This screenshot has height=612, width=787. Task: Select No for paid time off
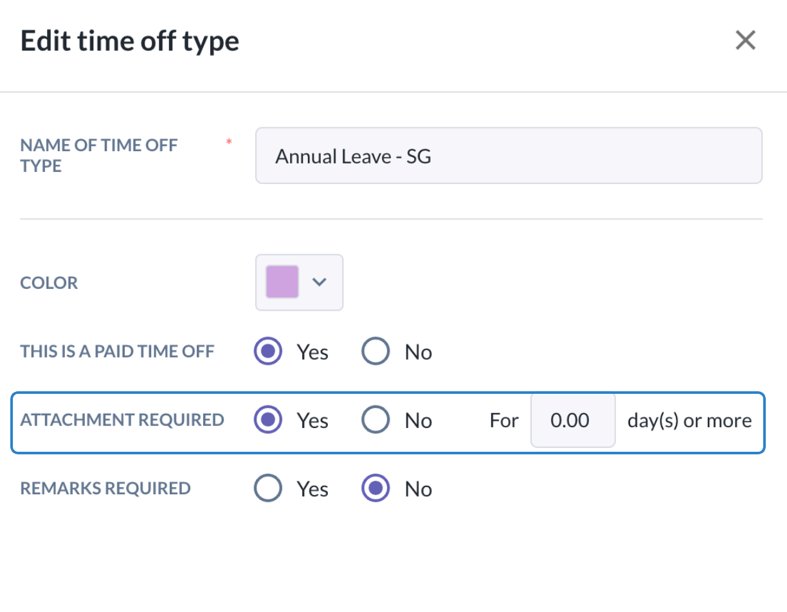point(376,352)
